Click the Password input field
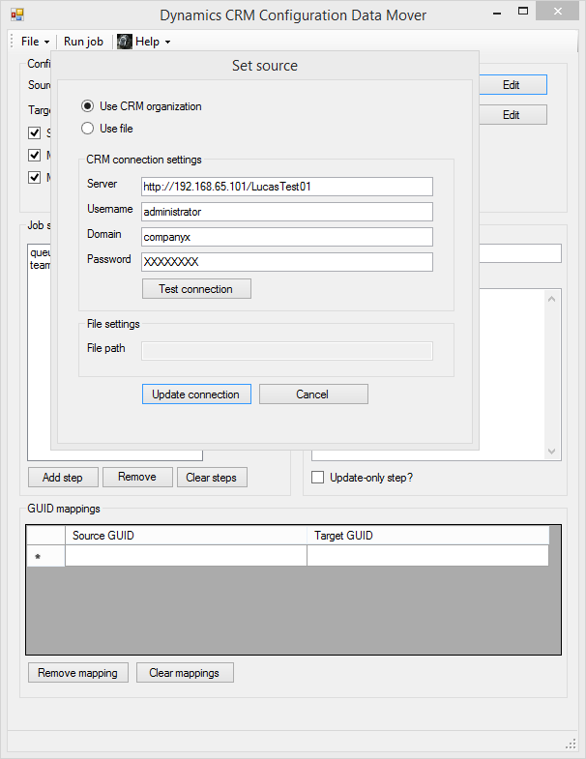The image size is (586, 759). point(286,262)
